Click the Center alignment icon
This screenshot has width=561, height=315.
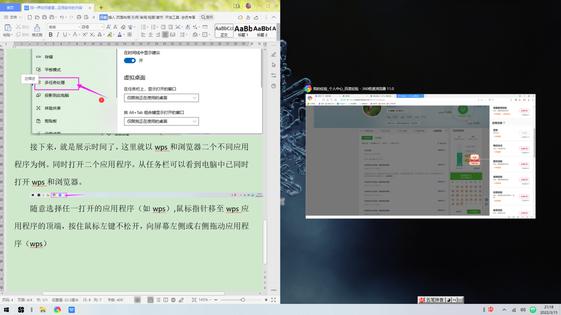(151, 35)
